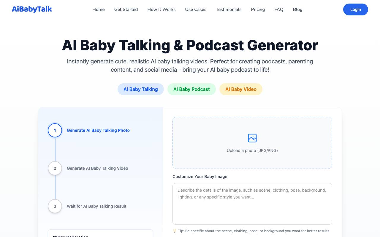The width and height of the screenshot is (380, 237).
Task: Select step 2 circle in stepper
Action: point(55,168)
